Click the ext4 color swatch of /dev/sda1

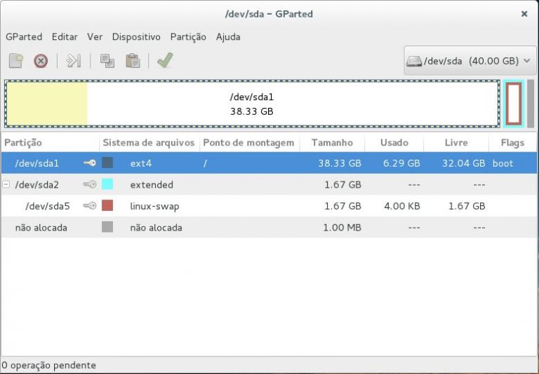107,163
